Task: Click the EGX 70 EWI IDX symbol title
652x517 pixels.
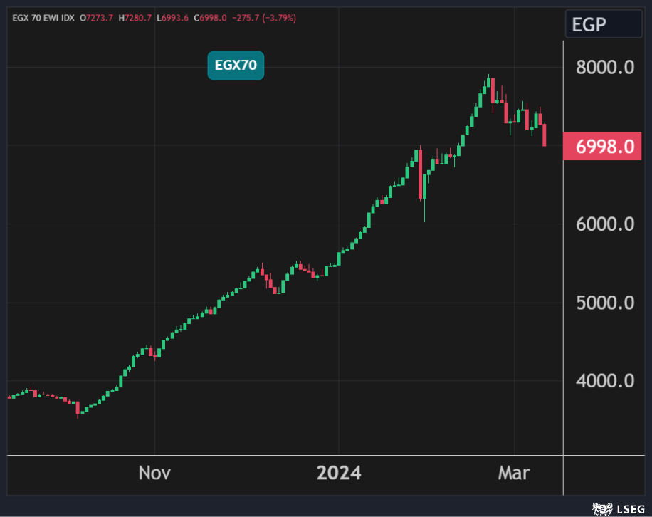Action: pyautogui.click(x=43, y=17)
